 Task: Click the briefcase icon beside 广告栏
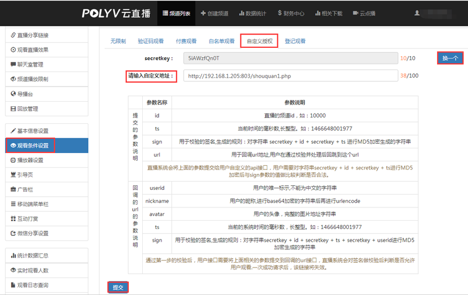[x=13, y=189]
